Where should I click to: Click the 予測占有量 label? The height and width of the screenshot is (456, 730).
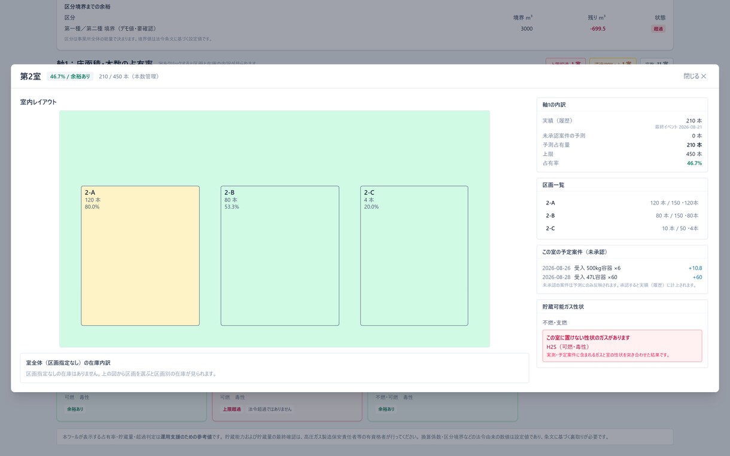556,145
